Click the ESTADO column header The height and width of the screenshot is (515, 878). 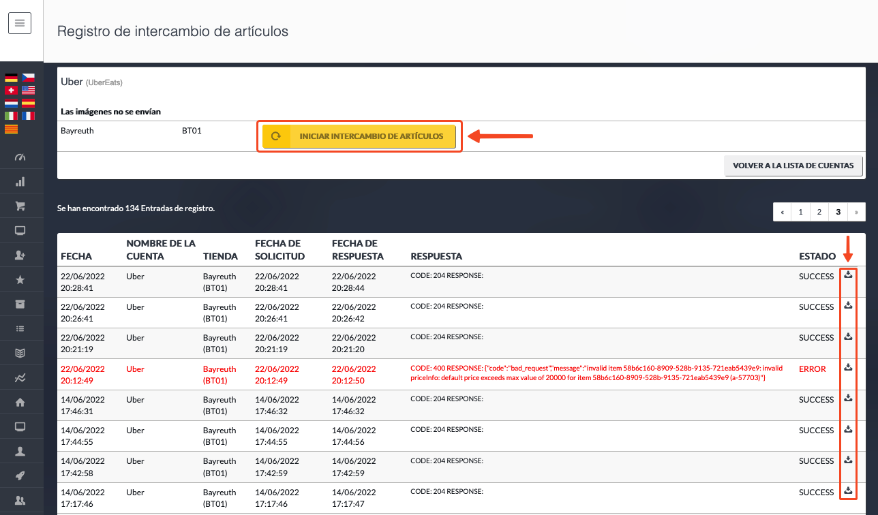point(817,256)
